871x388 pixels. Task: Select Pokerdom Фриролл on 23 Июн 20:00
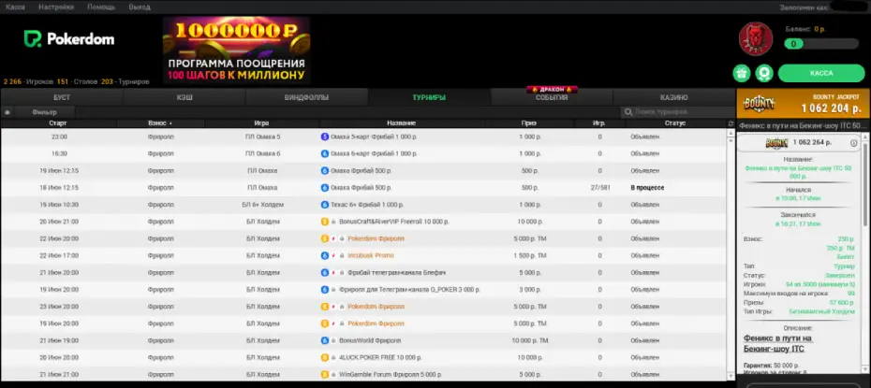(376, 307)
